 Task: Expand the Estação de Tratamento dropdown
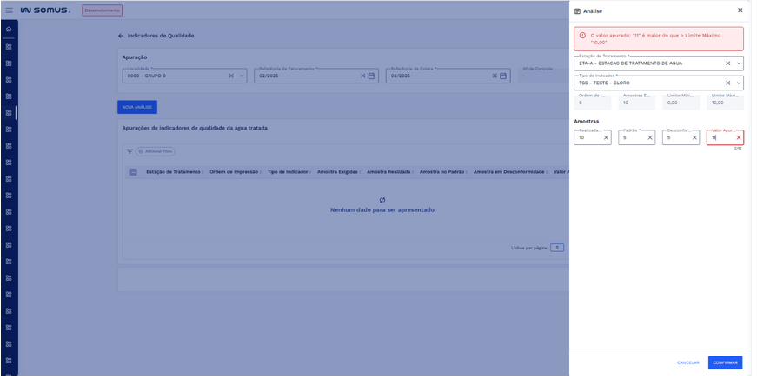pyautogui.click(x=739, y=63)
